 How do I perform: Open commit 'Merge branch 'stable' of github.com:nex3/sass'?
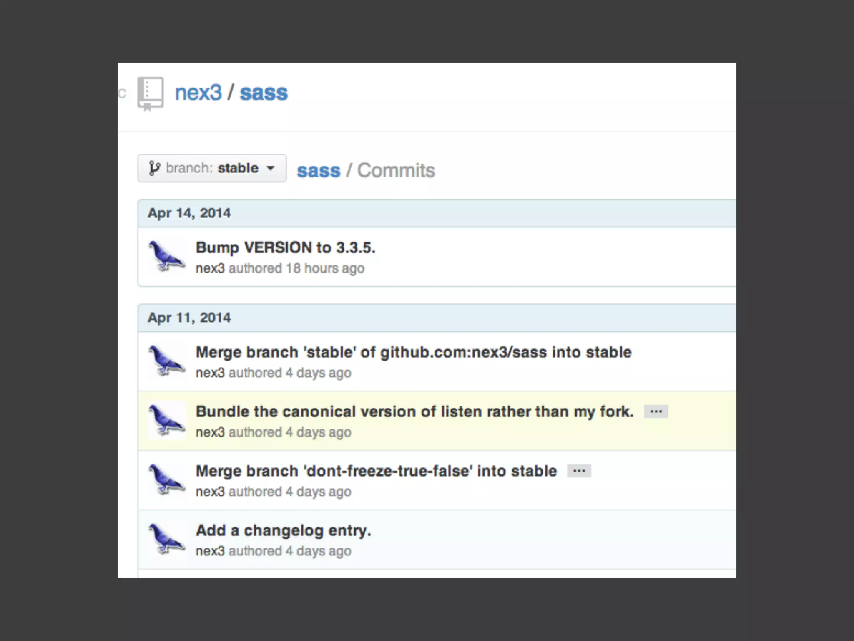(x=414, y=352)
